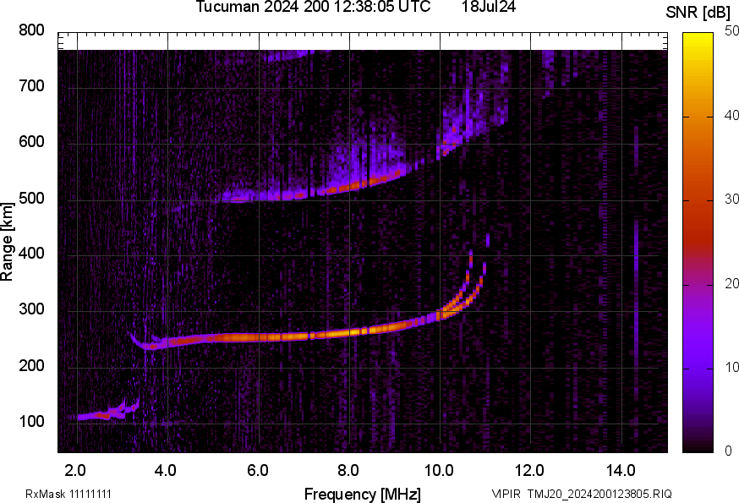Click the "Frequency [MHz]" axis label
The width and height of the screenshot is (739, 503).
tap(363, 494)
